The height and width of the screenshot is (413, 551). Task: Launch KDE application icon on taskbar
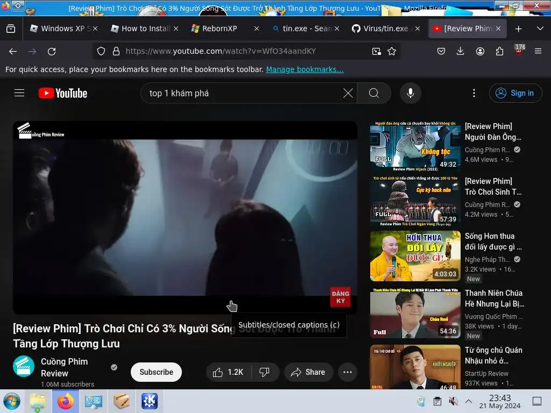pyautogui.click(x=150, y=401)
